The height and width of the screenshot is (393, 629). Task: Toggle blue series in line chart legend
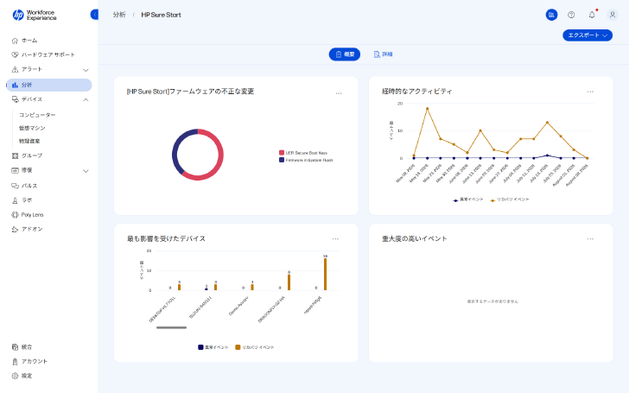point(467,200)
